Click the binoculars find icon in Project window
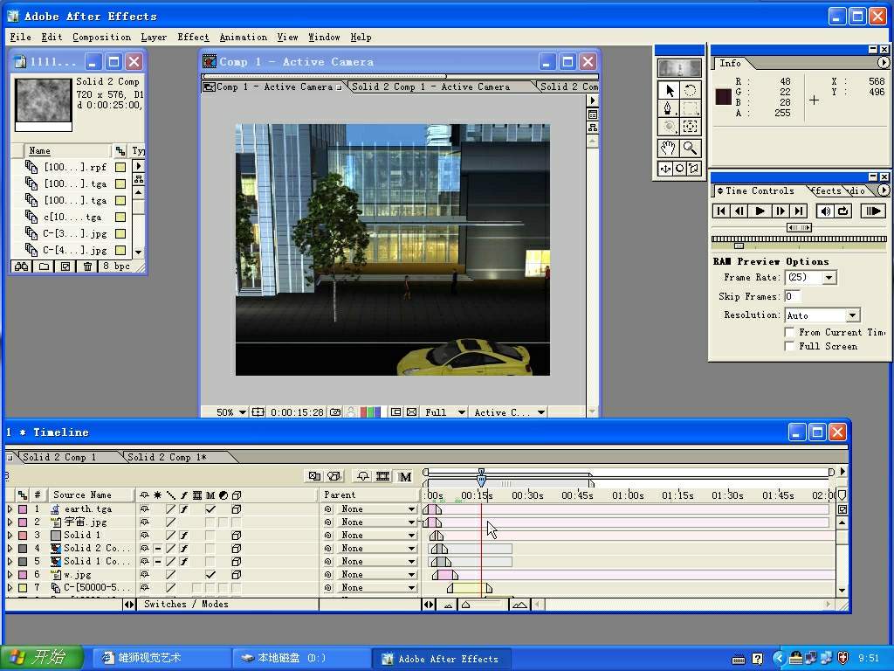 click(22, 266)
